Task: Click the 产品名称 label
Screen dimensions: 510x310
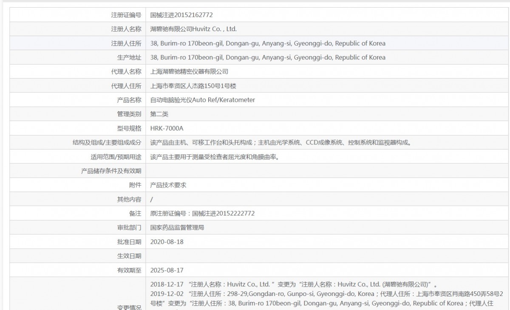Action: pyautogui.click(x=129, y=100)
